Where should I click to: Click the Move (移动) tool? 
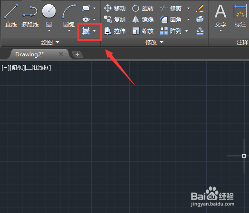[115, 8]
